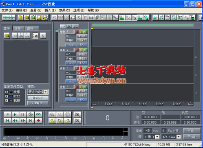Toggle the MIDI file type checkbox
Screen dimensions: 203x148
(7, 96)
